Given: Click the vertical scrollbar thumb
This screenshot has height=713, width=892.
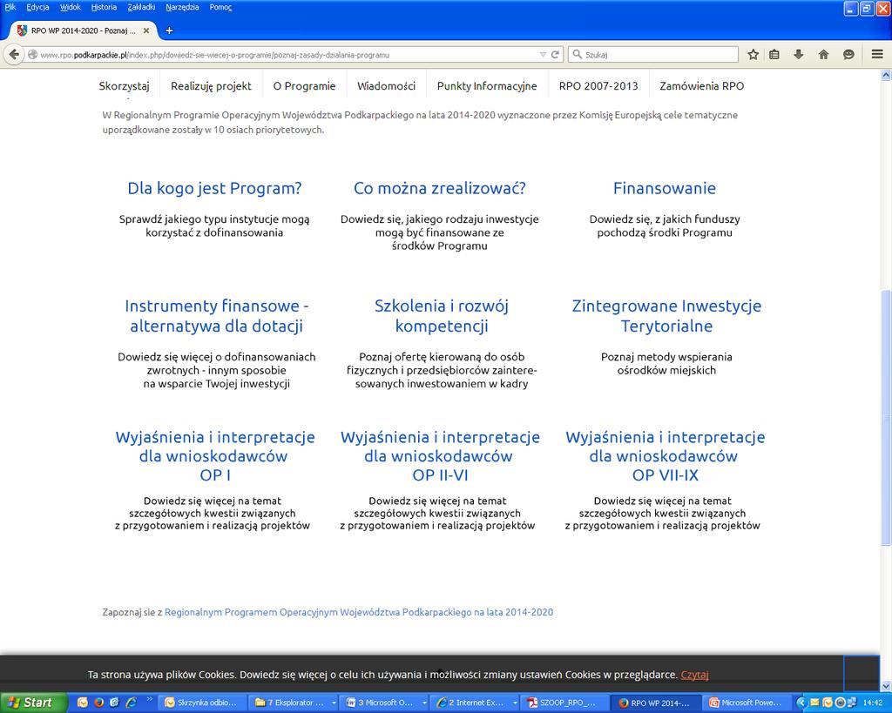Looking at the screenshot, I should (x=886, y=418).
